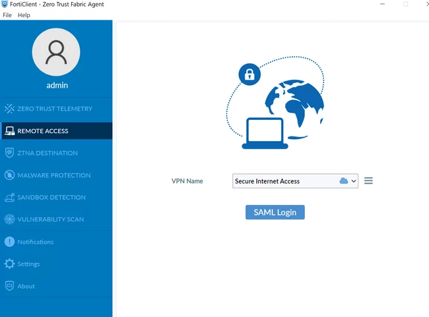
Task: Click the padlock icon in illustration
Action: (249, 74)
